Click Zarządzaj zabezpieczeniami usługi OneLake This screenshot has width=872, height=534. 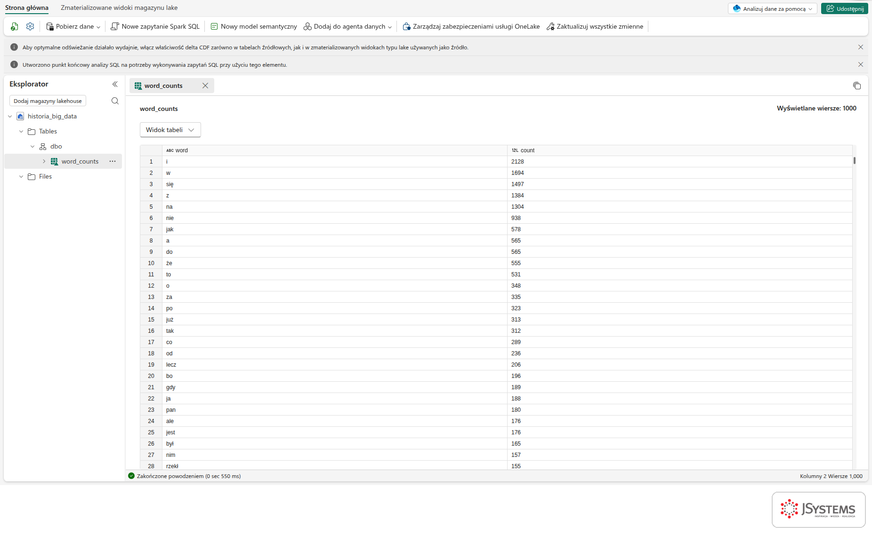tap(471, 27)
